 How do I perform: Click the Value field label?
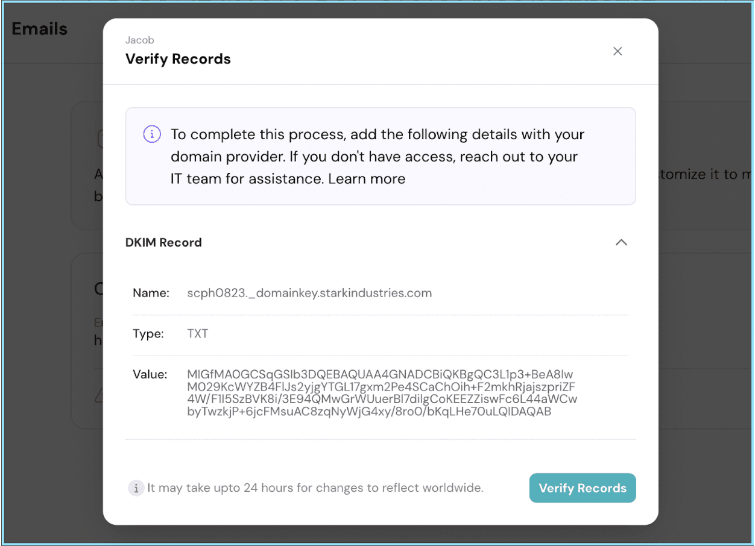click(150, 375)
